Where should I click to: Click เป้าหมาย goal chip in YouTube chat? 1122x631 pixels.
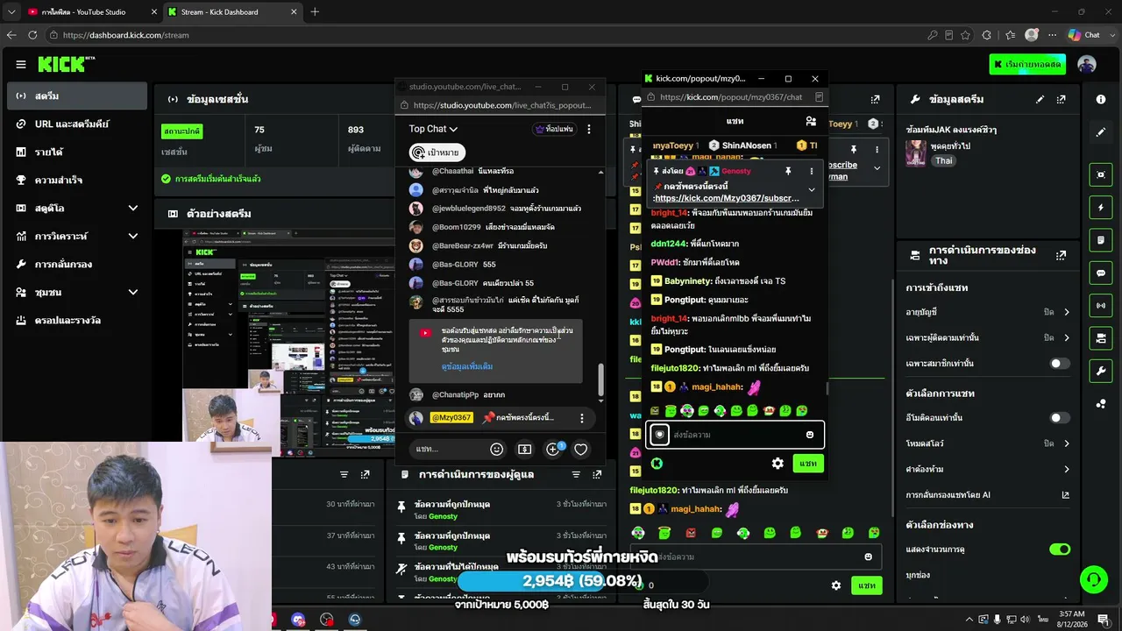point(437,152)
